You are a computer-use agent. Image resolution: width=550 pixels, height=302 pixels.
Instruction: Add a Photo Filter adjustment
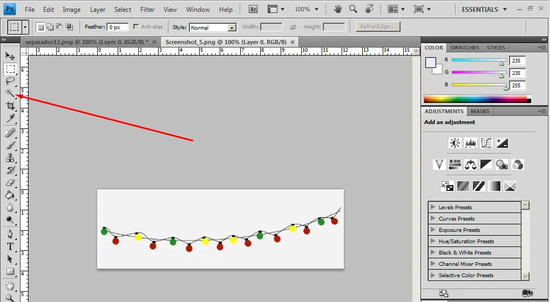point(502,164)
